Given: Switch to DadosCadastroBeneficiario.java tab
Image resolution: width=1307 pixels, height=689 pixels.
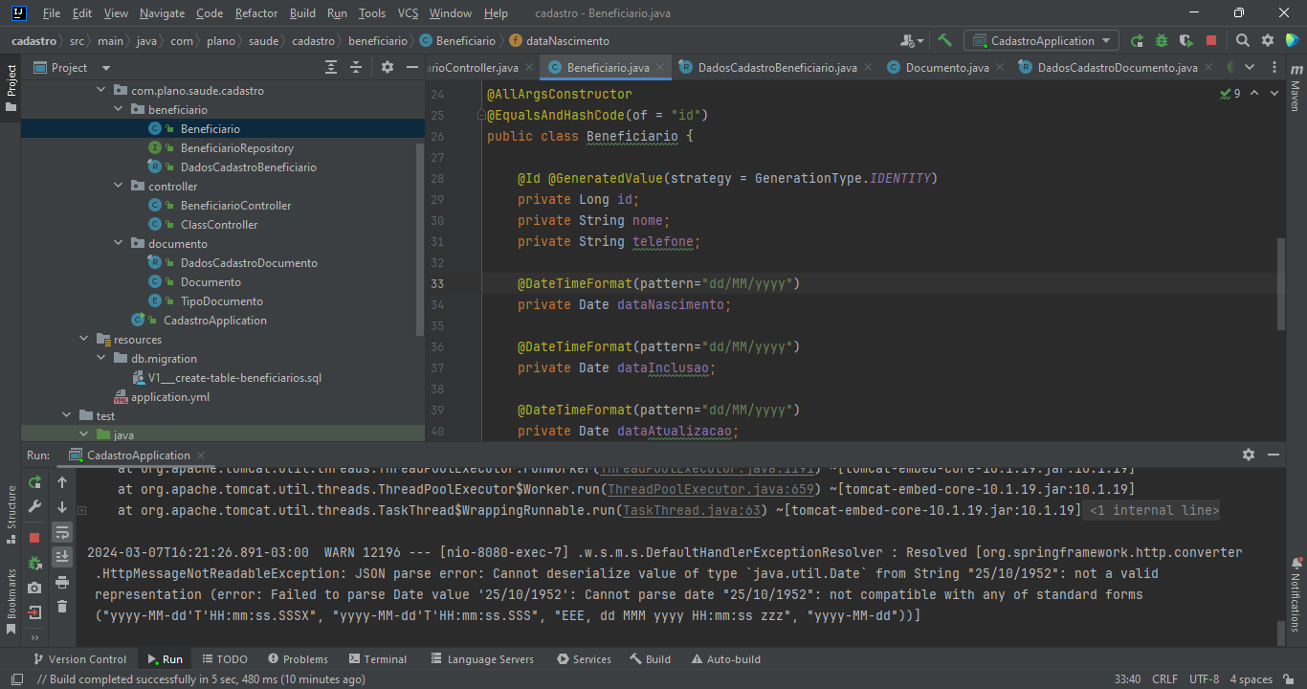Looking at the screenshot, I should click(777, 68).
